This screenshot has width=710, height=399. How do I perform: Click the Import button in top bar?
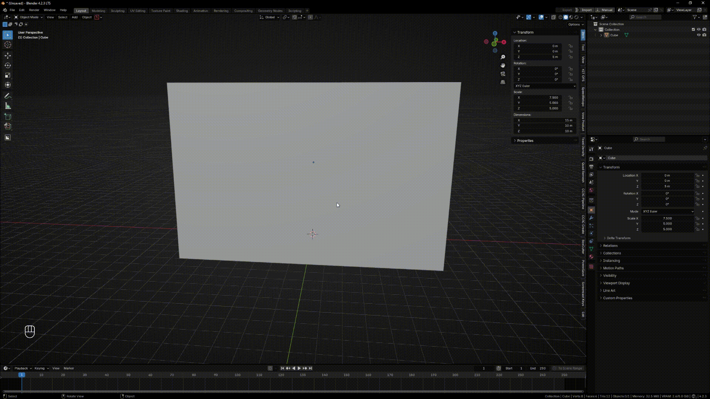pos(586,10)
